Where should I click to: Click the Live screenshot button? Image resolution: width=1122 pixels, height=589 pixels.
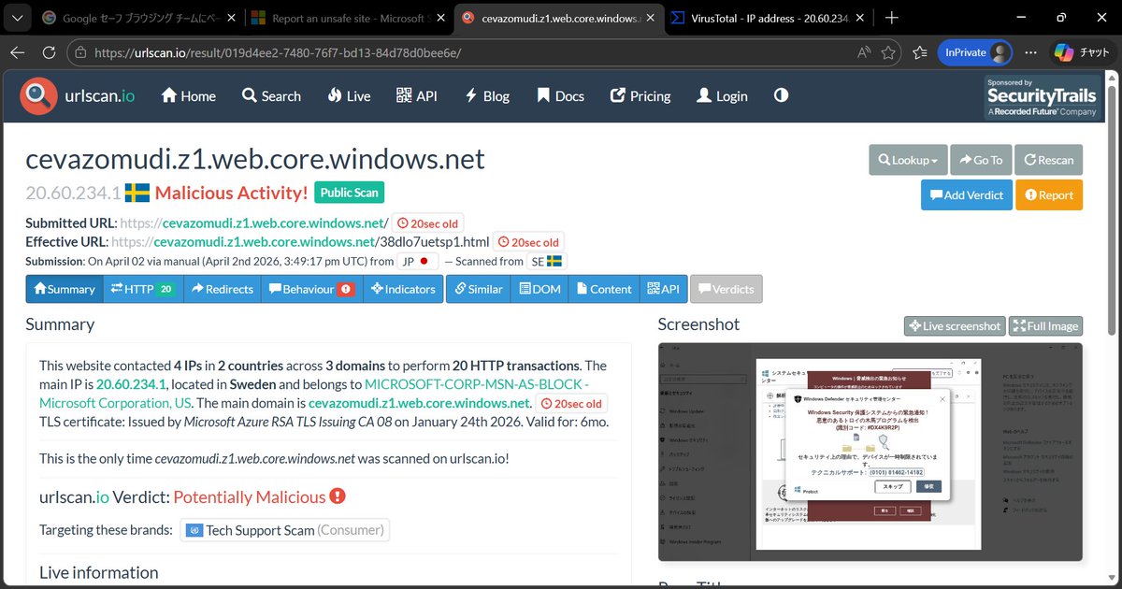coord(955,325)
